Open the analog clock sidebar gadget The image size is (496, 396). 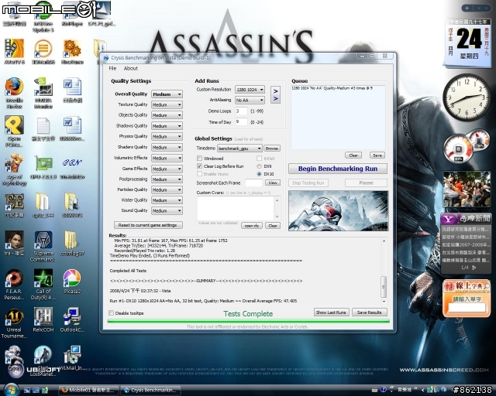click(x=467, y=97)
